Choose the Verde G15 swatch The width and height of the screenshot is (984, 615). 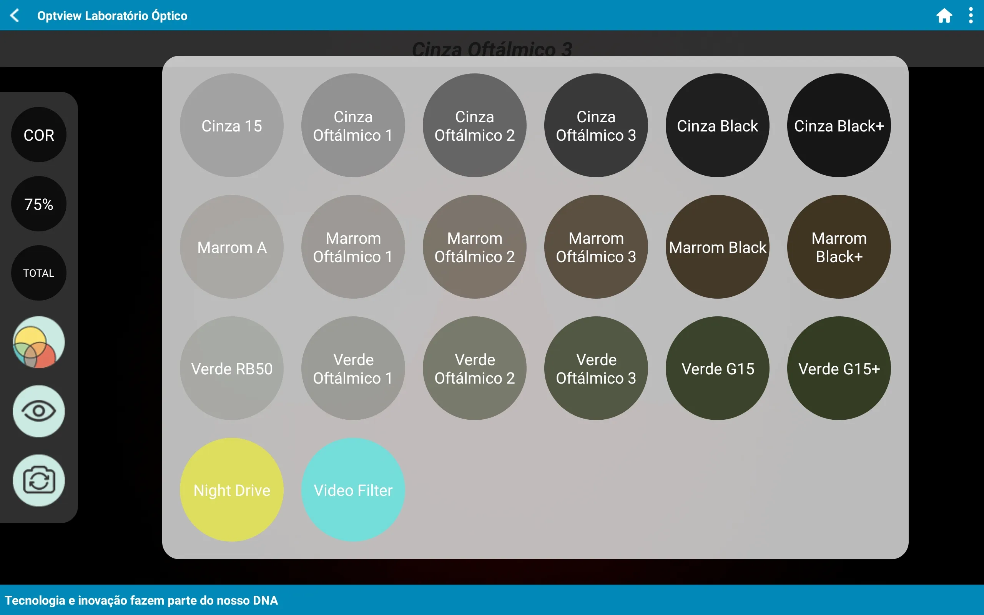click(718, 369)
